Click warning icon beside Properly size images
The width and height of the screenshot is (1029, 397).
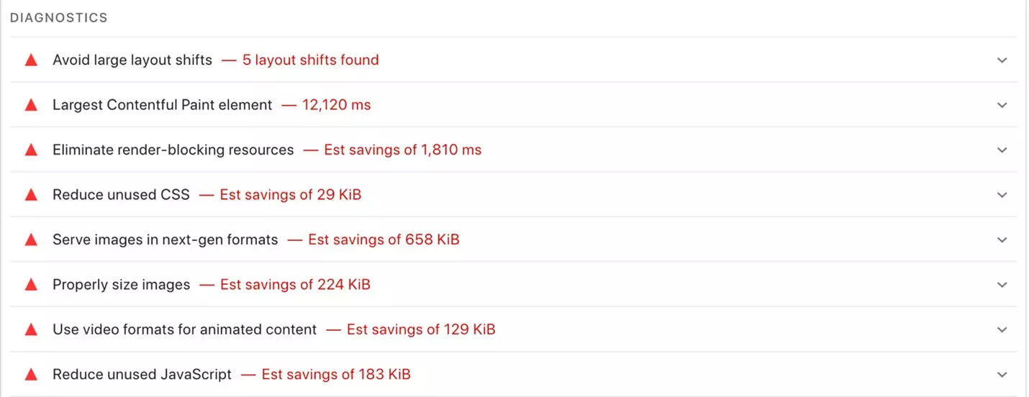click(31, 285)
